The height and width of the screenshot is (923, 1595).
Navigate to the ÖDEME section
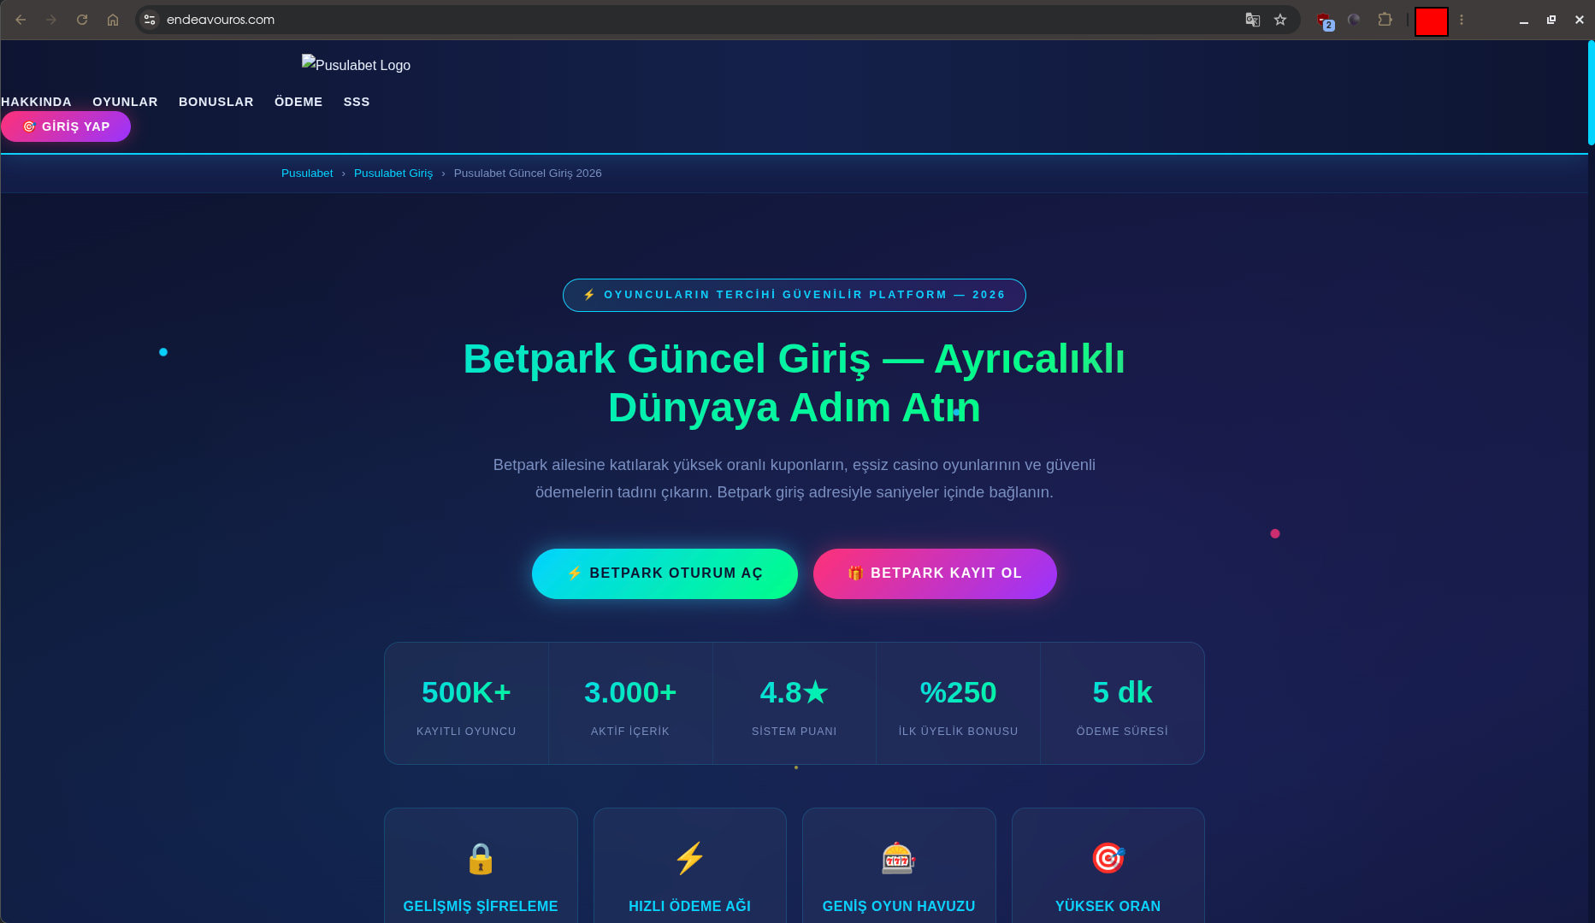[x=298, y=102]
